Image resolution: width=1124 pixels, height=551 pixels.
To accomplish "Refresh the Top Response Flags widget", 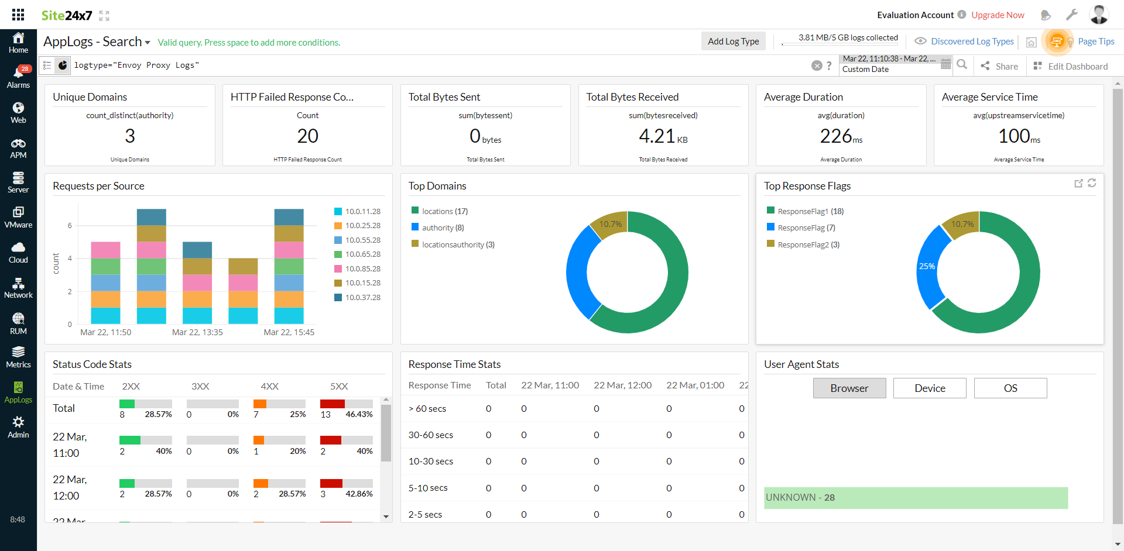I will coord(1092,183).
